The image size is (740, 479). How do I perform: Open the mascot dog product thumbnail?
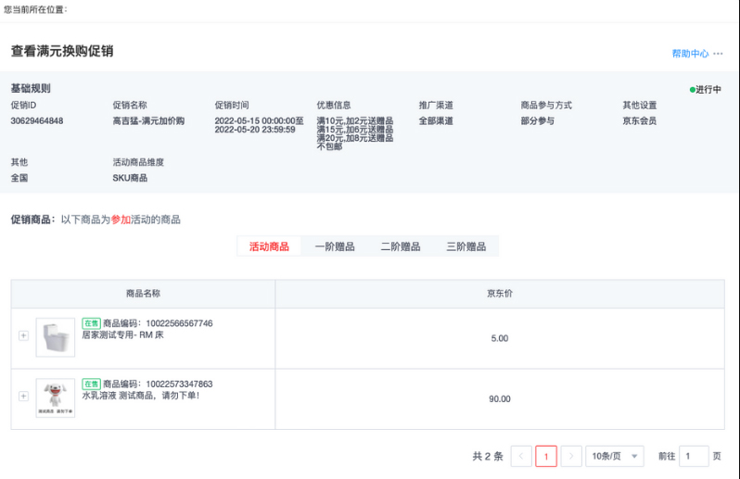point(56,397)
